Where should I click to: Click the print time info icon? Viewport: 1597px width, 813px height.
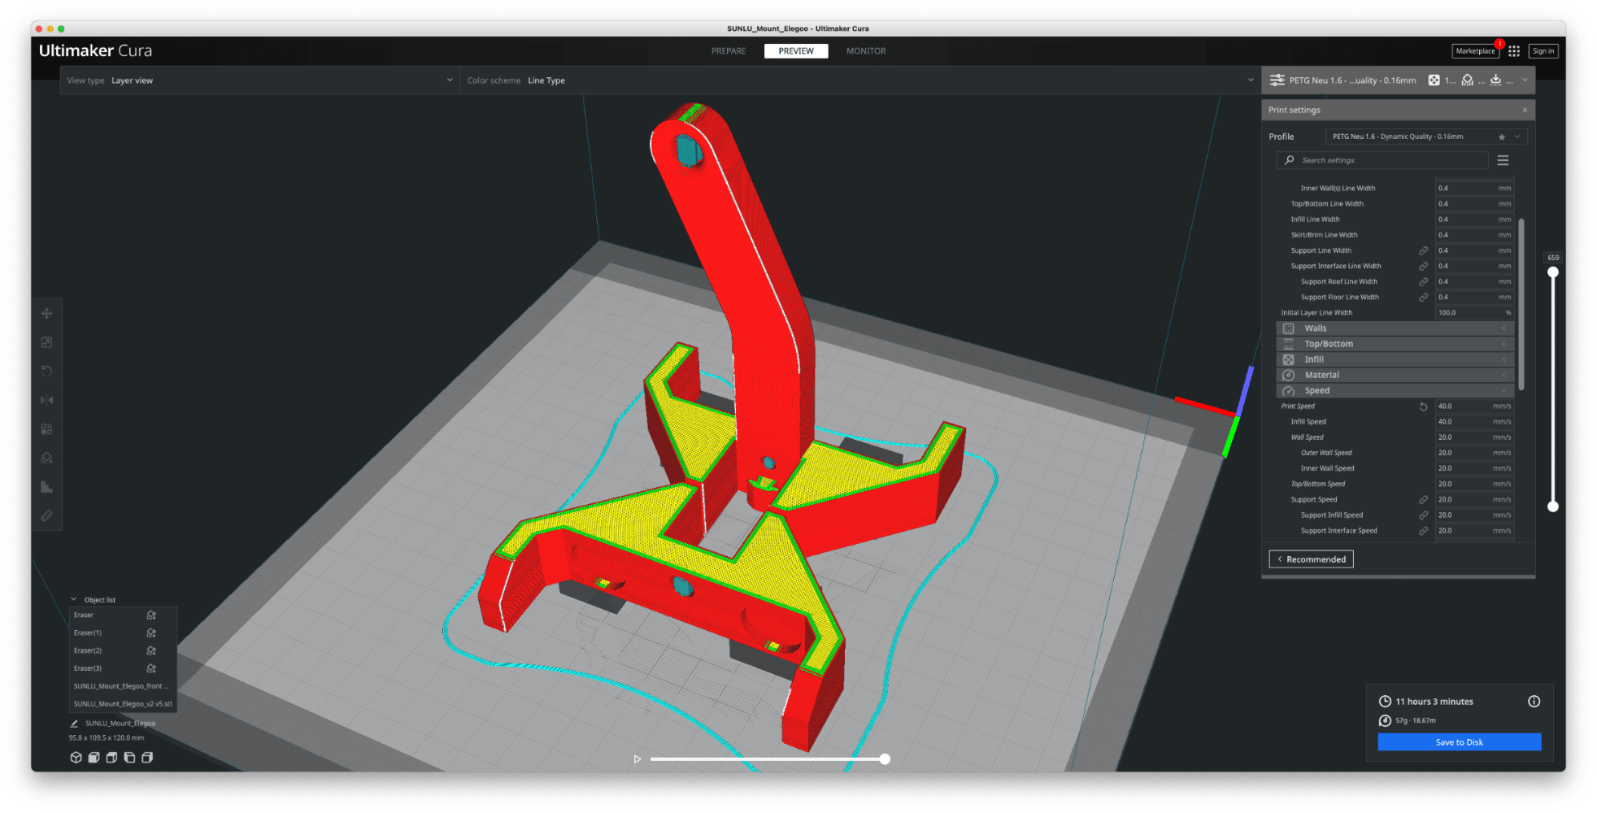tap(1534, 702)
